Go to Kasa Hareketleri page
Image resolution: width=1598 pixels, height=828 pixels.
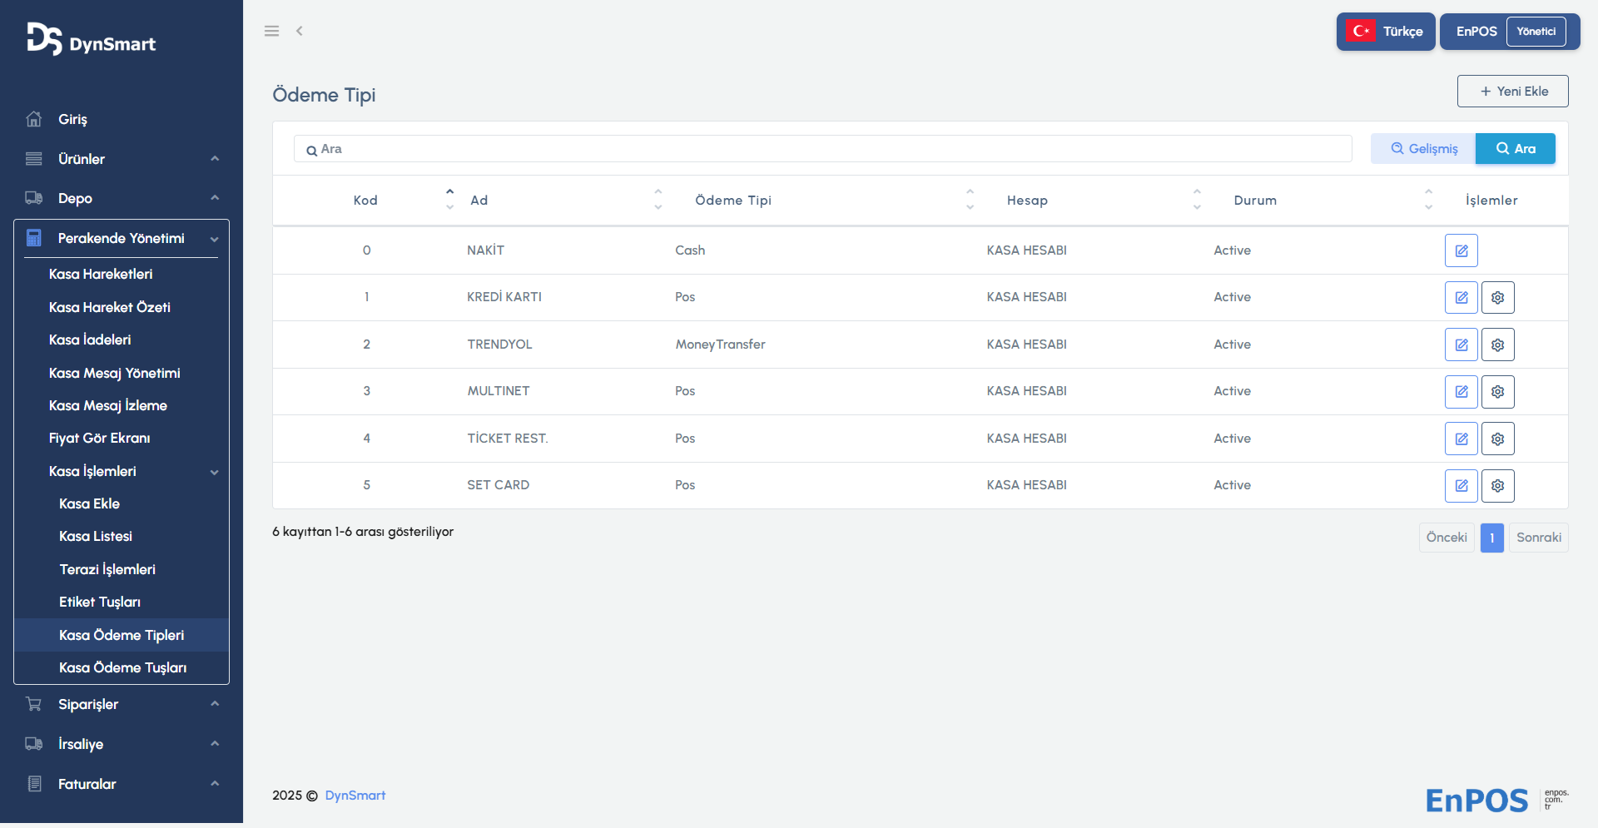click(101, 274)
